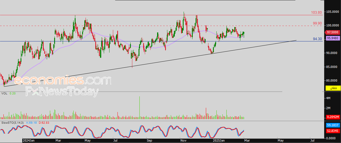Click the 4M volume axis label
The width and height of the screenshot is (341, 143).
click(x=329, y=98)
